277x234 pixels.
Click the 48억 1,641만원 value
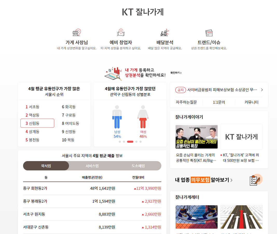click(103, 188)
